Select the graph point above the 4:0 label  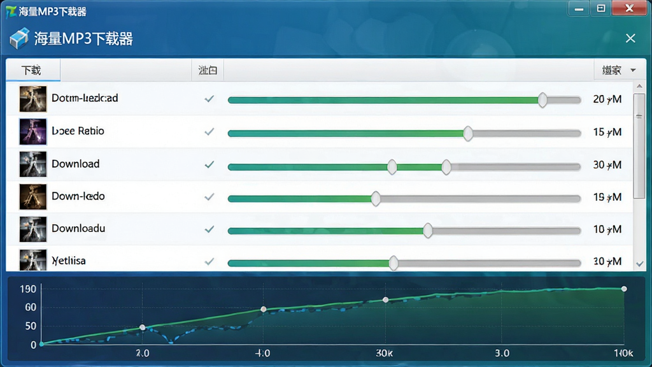tap(263, 309)
